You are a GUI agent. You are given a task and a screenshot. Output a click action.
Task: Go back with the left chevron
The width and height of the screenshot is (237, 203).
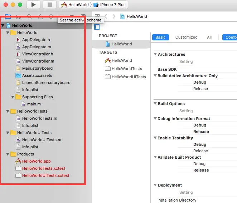coord(106,16)
